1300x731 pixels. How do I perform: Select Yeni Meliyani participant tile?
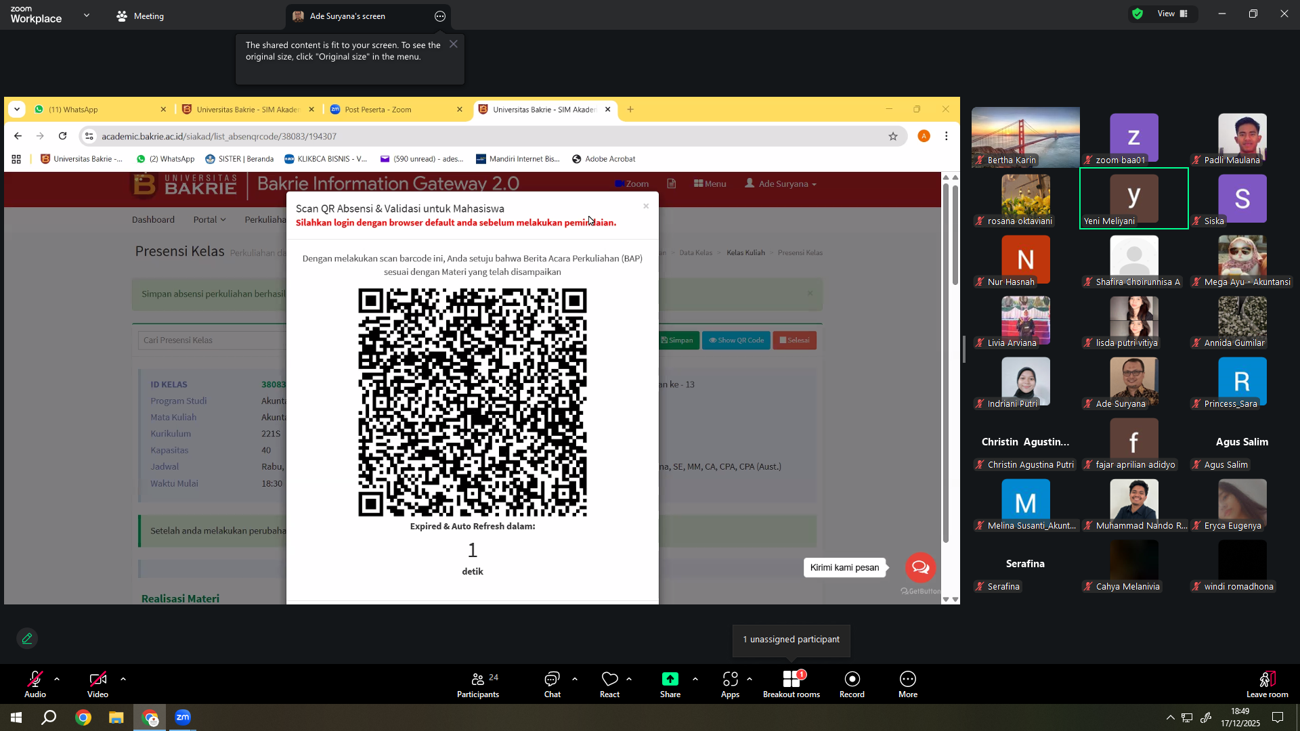point(1134,198)
